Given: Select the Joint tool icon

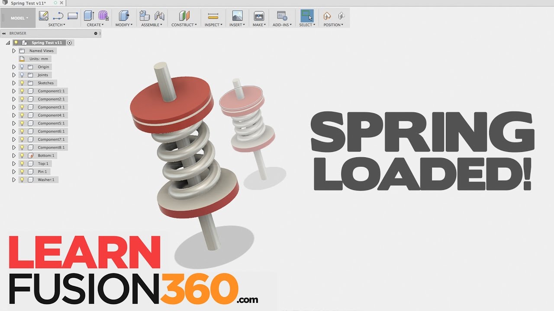Looking at the screenshot, I should coord(159,16).
